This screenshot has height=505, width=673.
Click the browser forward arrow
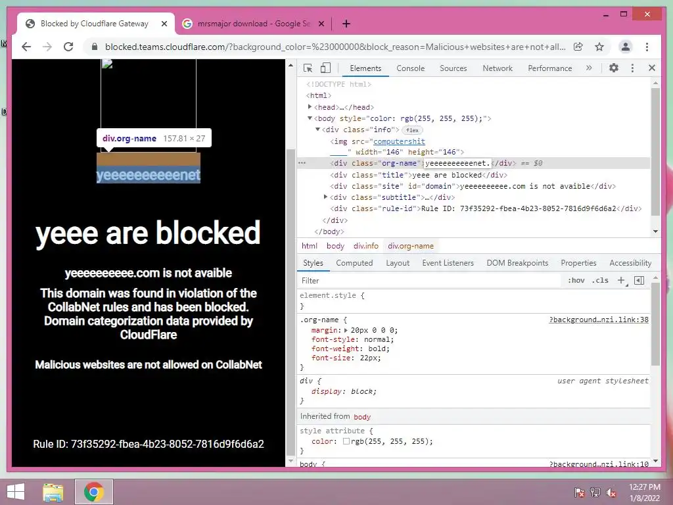click(47, 47)
